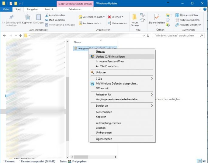This screenshot has width=208, height=163.
Task: Choose In neuem Fenster öffnen
Action: click(122, 62)
